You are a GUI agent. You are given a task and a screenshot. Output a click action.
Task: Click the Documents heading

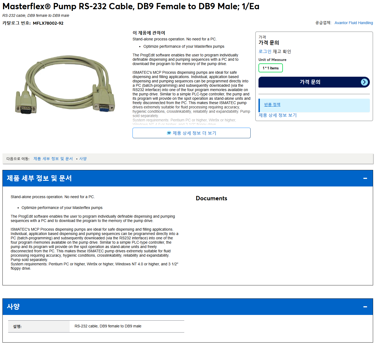point(212,198)
